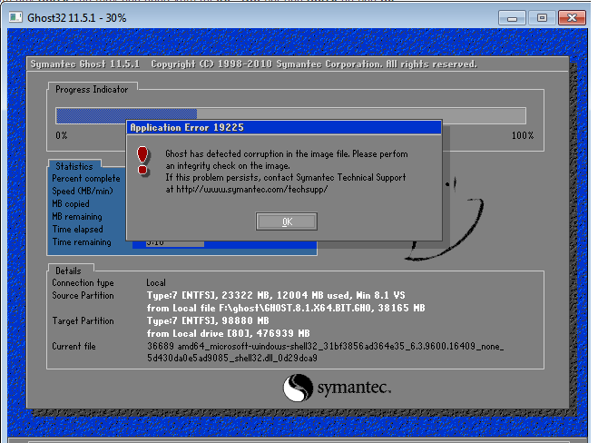
Task: Click the source Type:7 NTFS 23322 MB line
Action: (x=276, y=295)
